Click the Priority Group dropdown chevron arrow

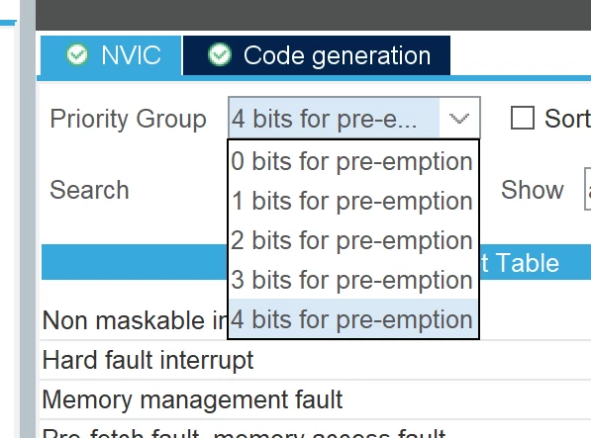[x=459, y=119]
